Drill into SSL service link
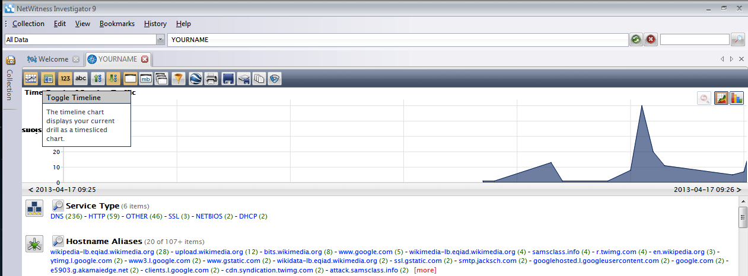 tap(174, 217)
